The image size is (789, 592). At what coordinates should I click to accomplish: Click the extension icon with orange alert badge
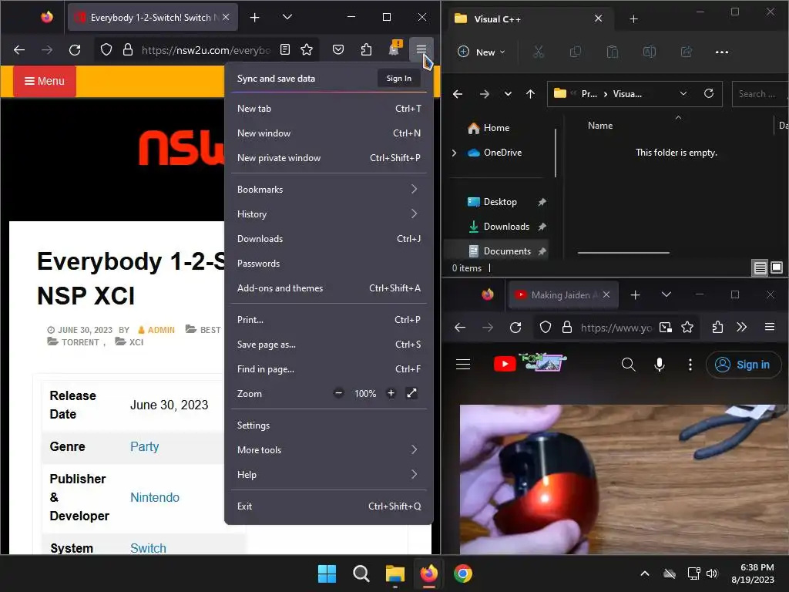[x=394, y=49]
